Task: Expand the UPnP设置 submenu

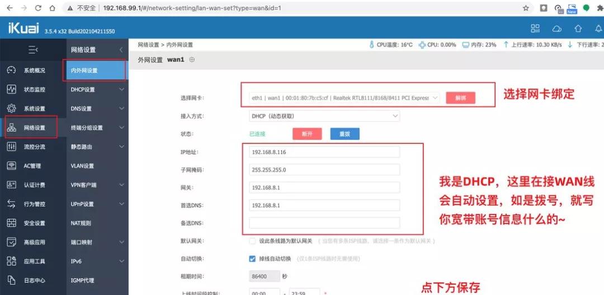Action: (x=122, y=204)
